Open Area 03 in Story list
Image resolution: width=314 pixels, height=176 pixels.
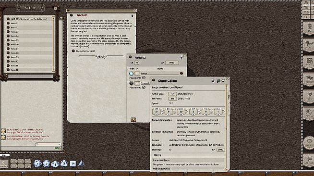14,32
